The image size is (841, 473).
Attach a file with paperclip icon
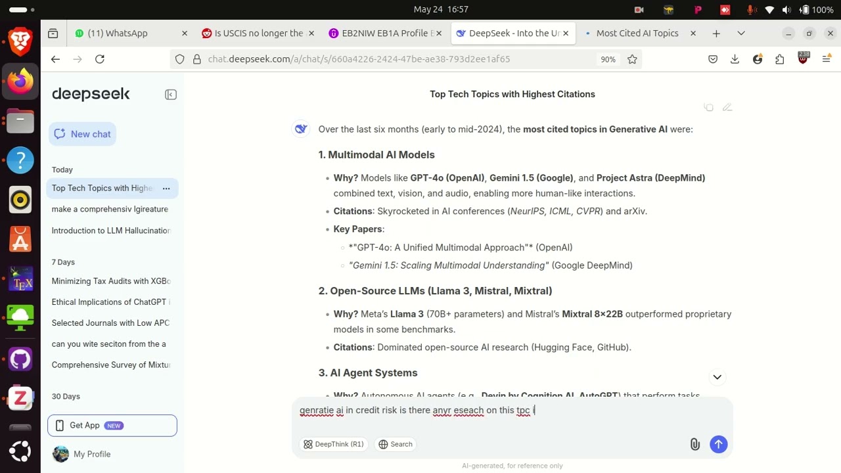pyautogui.click(x=695, y=444)
